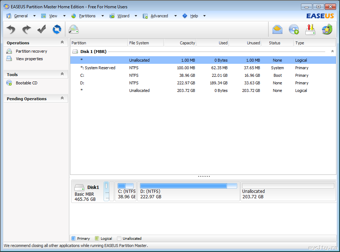The height and width of the screenshot is (252, 340).
Task: Open the Advanced menu dropdown arrow
Action: 175,16
